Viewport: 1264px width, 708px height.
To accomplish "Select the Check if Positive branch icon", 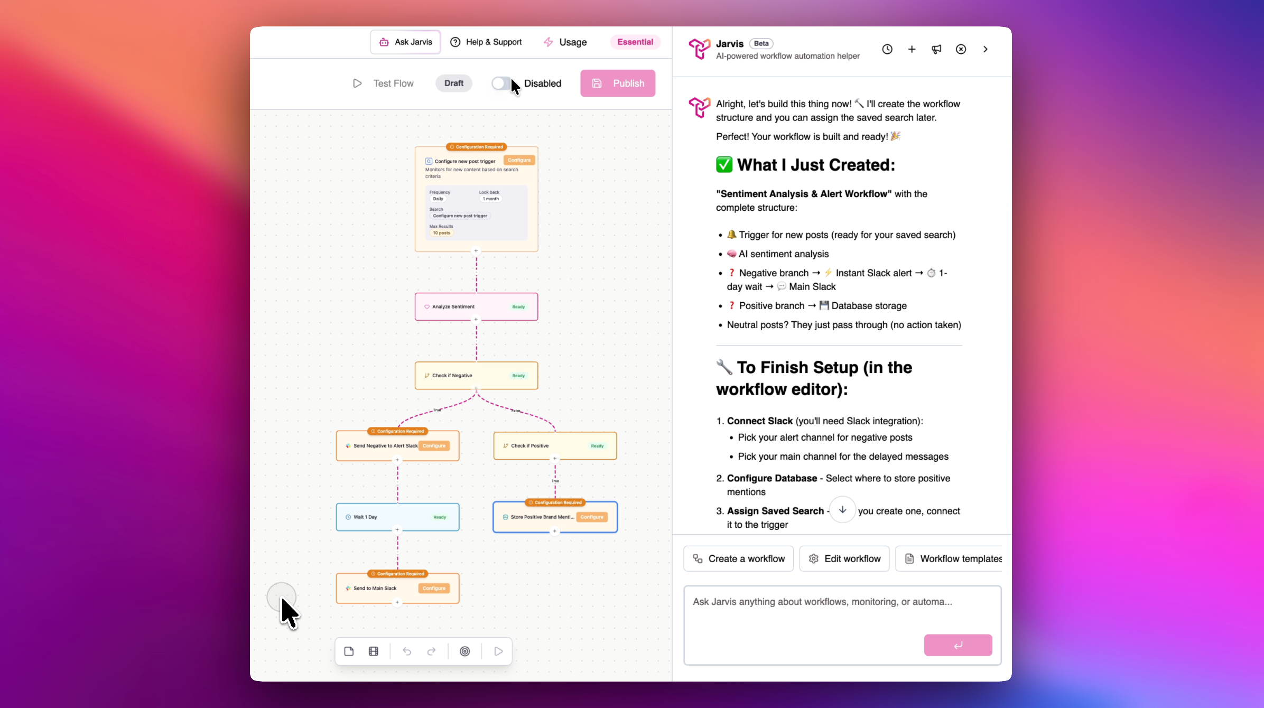I will [x=506, y=446].
